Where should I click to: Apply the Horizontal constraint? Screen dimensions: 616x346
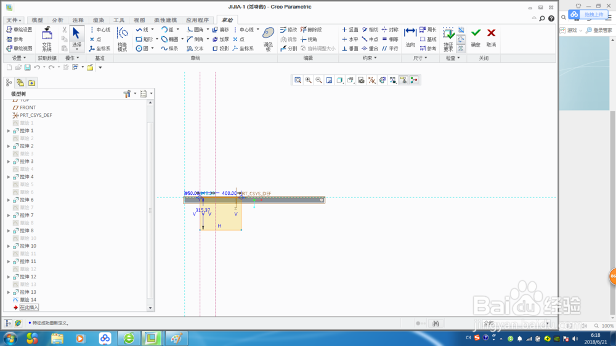click(x=350, y=39)
